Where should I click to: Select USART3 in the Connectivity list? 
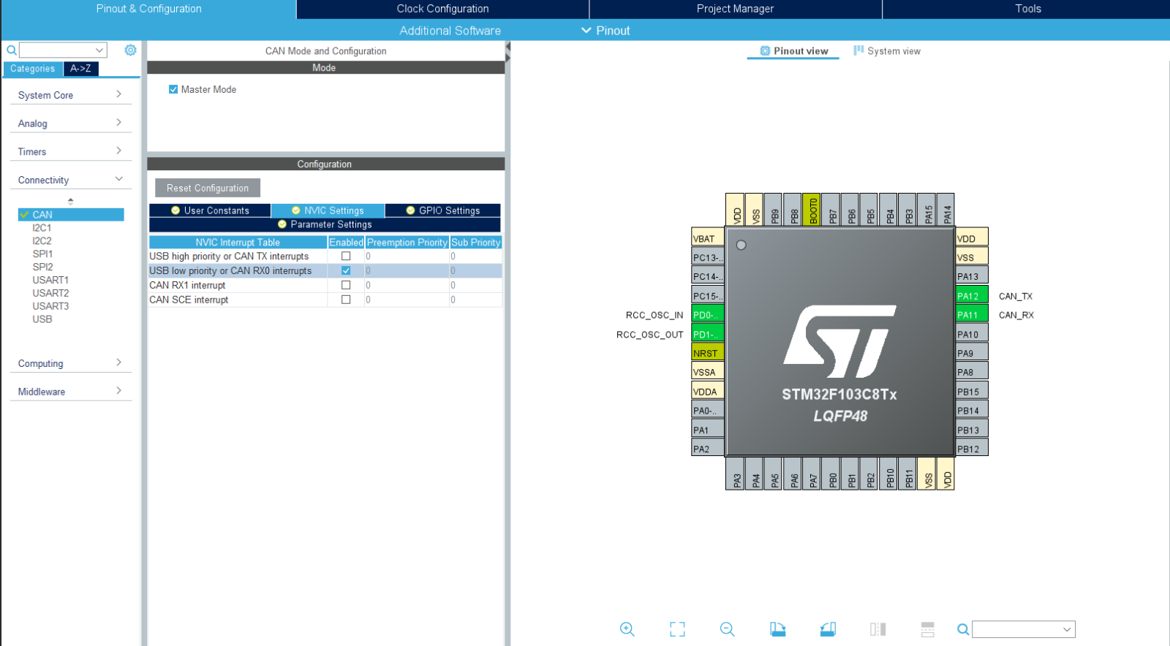[x=50, y=306]
